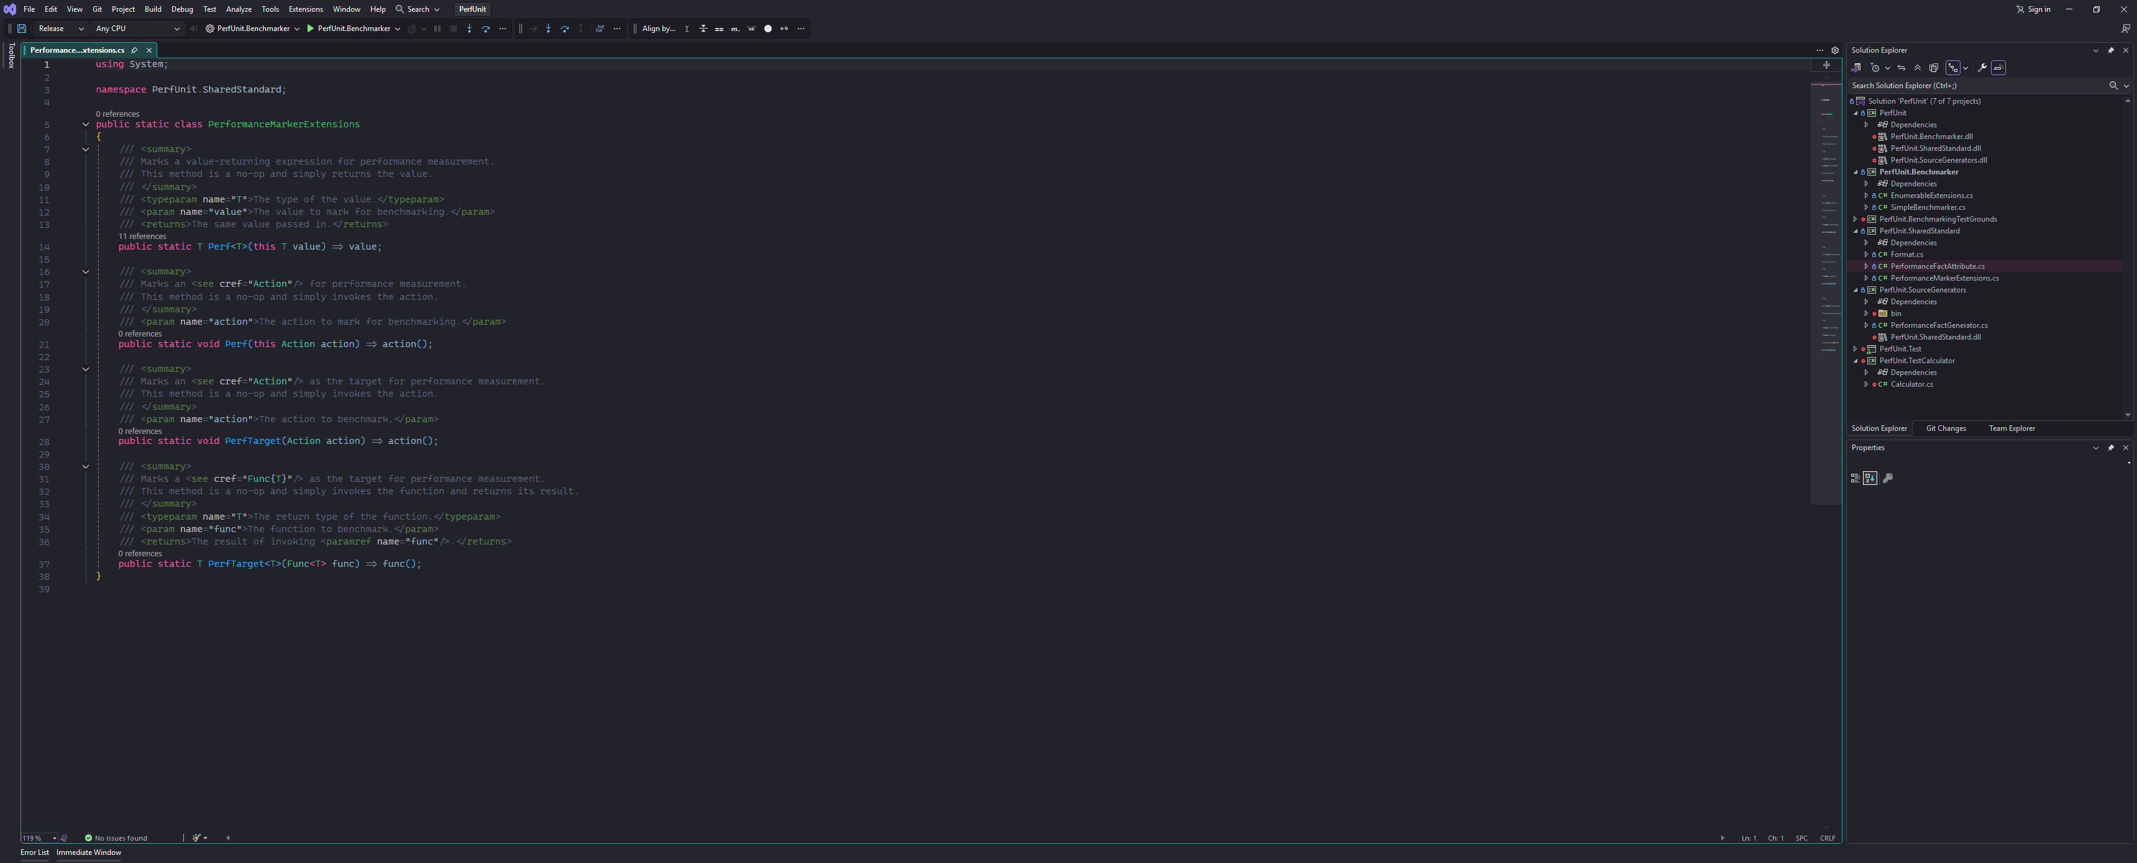Click Switch Views icon in Solution Explorer
2137x863 pixels.
coord(1856,68)
